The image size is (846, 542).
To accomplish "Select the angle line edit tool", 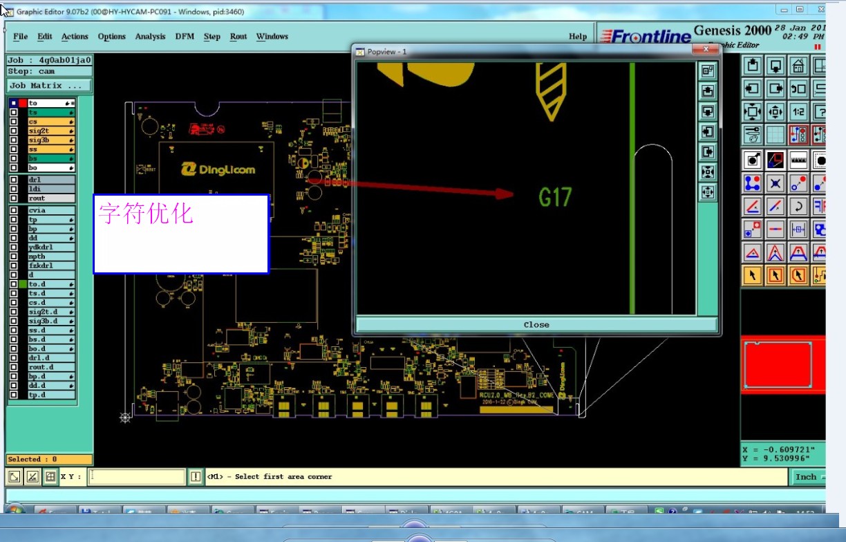I will click(x=752, y=206).
